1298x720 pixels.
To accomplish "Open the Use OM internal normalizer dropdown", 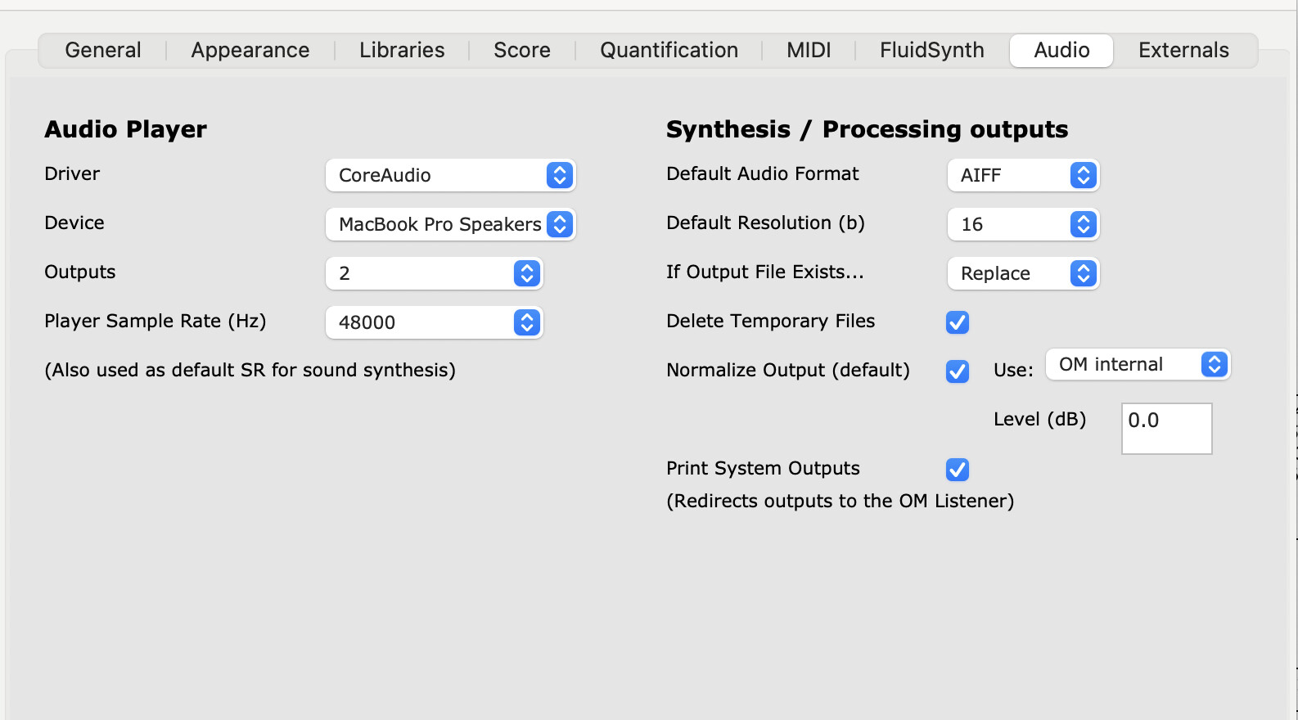I will tap(1138, 365).
